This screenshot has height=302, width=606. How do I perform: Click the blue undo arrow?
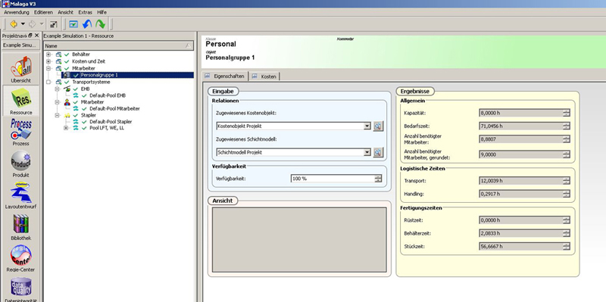[87, 24]
